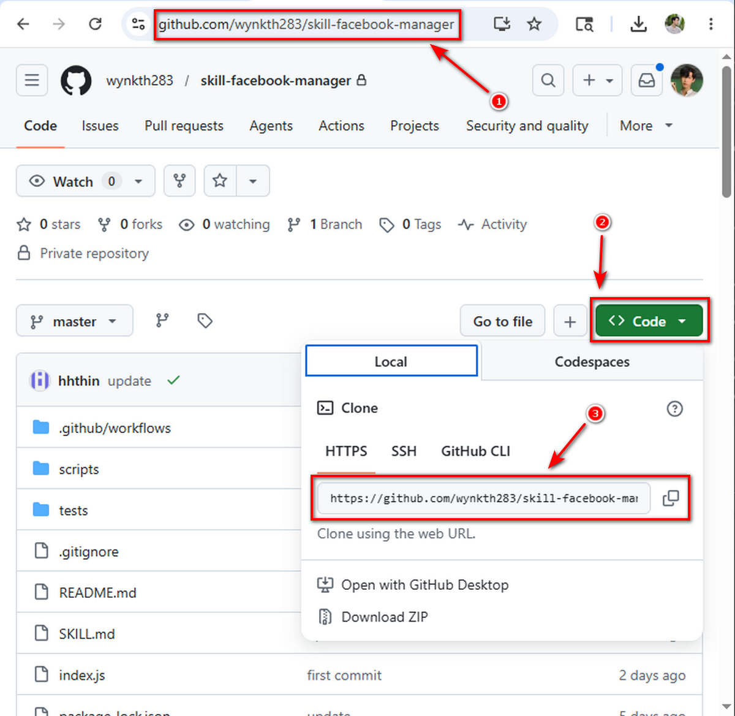Open the Activity link

492,224
